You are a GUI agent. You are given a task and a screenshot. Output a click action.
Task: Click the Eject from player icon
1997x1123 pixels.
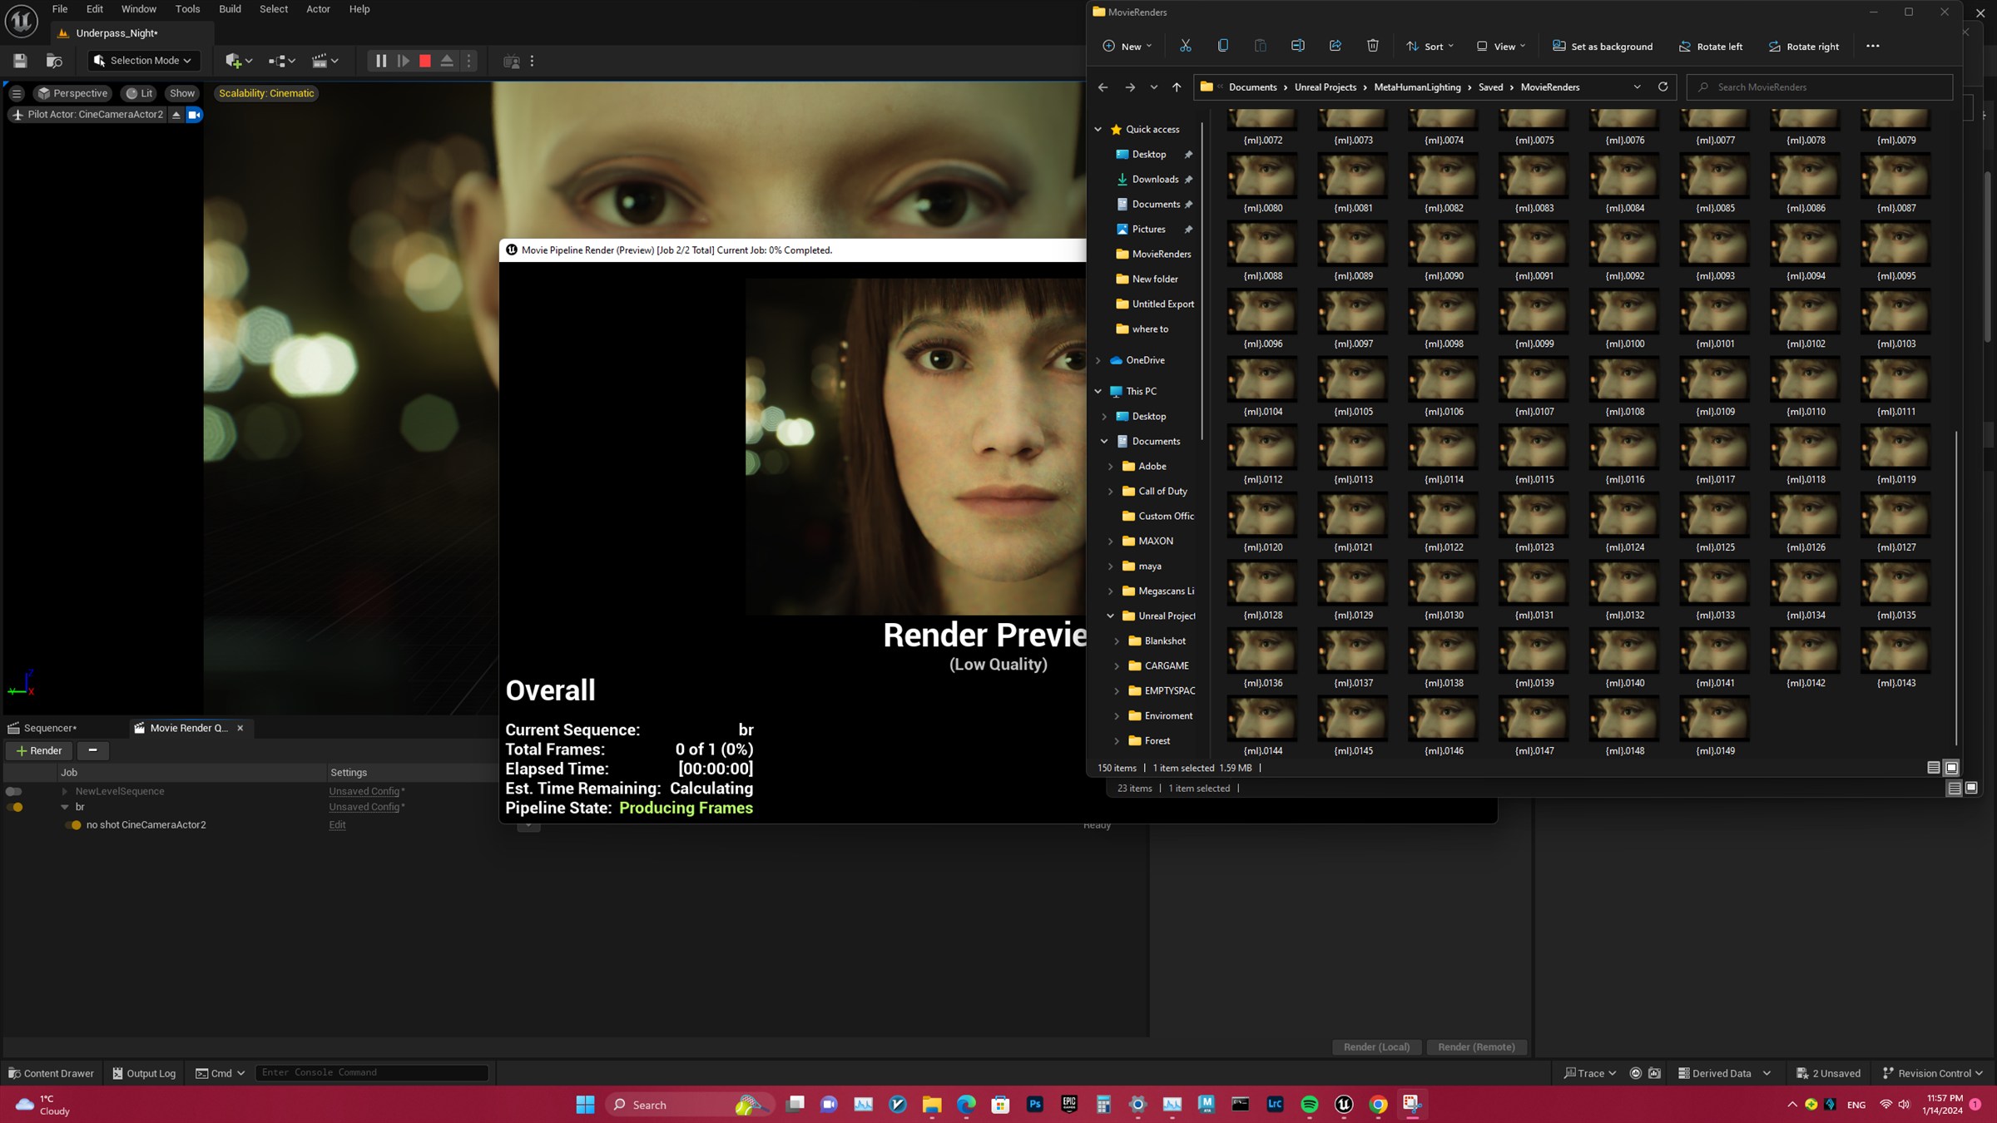[x=447, y=61]
